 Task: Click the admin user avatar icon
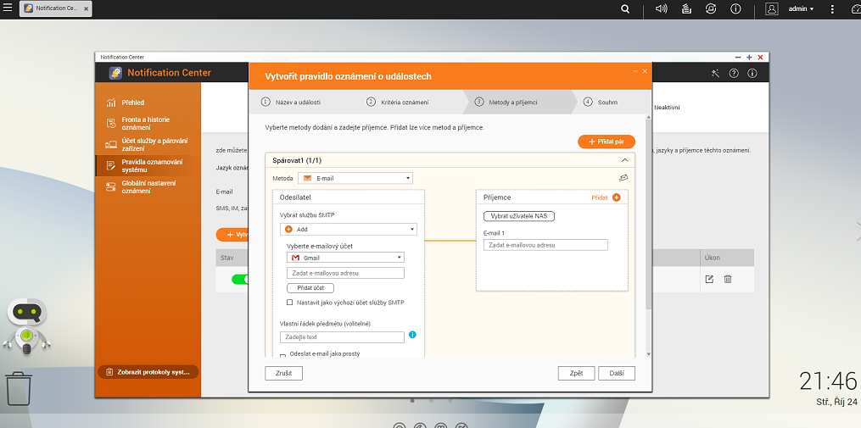point(771,8)
